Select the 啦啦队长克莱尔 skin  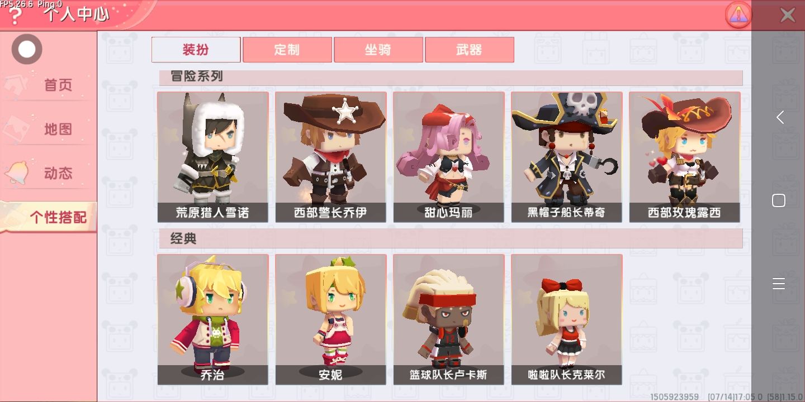pos(567,319)
